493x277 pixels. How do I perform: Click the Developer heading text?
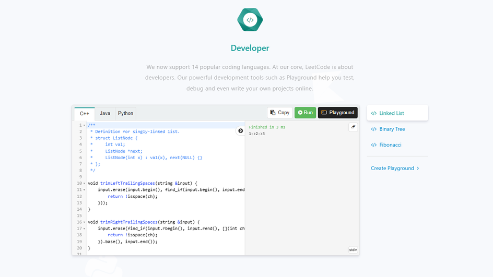coord(250,48)
